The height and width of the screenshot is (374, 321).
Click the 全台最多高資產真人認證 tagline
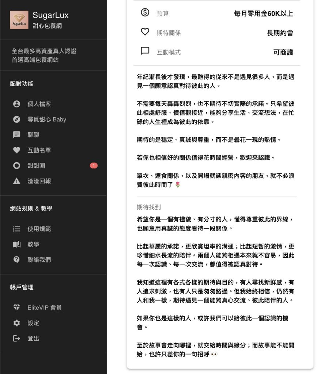point(44,51)
